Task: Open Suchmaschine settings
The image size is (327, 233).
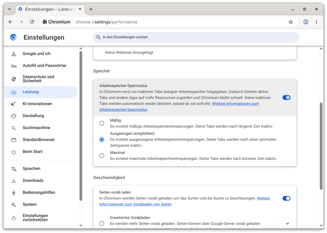Action: 41,128
